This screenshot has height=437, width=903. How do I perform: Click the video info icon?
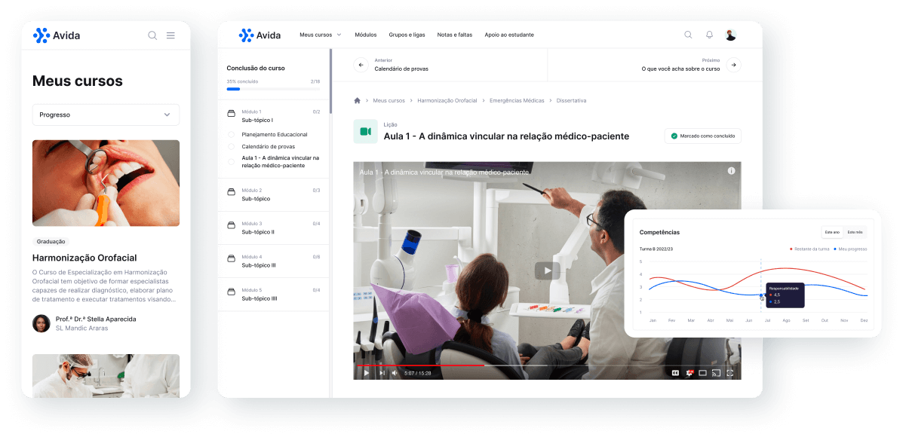[731, 171]
